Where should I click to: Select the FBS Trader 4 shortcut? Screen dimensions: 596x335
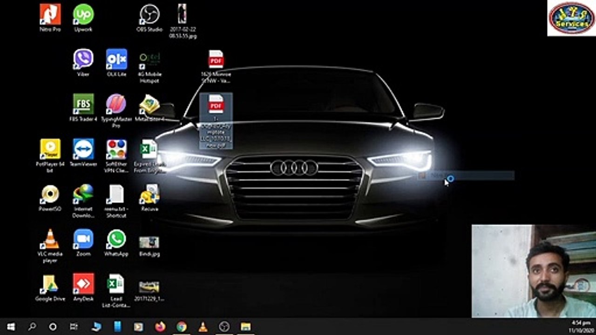pos(83,108)
